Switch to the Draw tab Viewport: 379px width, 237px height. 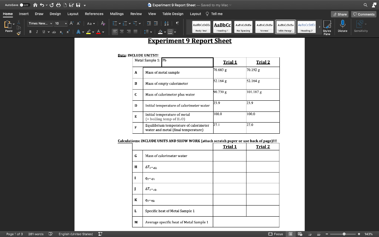click(39, 14)
